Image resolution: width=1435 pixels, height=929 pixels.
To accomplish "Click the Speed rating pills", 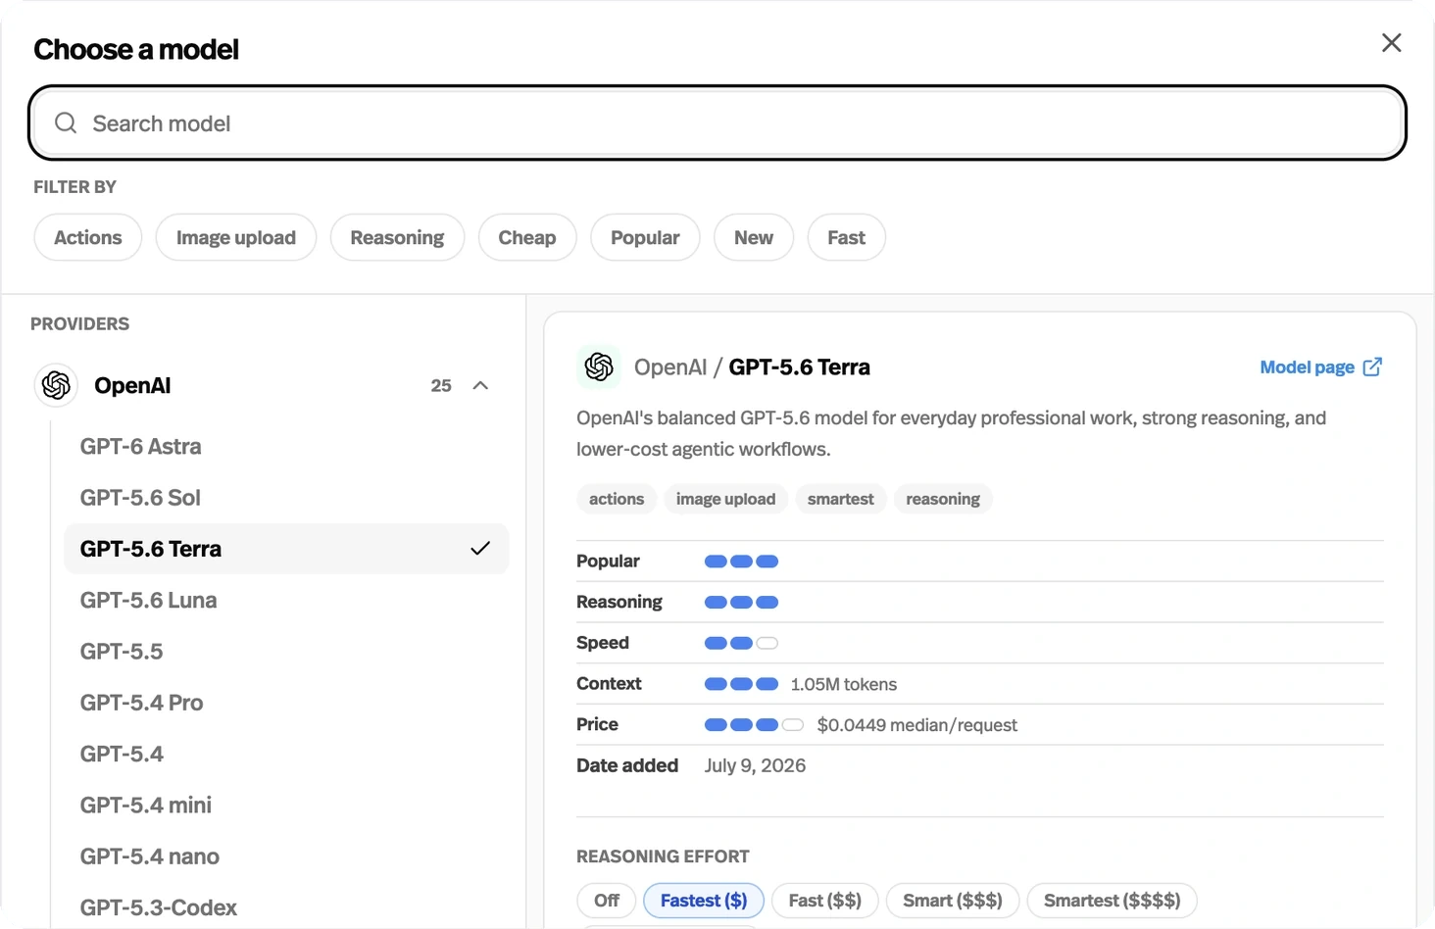I will [x=742, y=643].
